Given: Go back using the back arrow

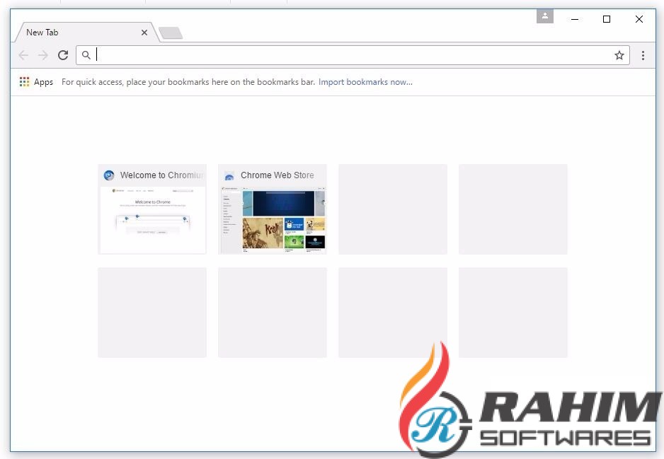Looking at the screenshot, I should tap(23, 55).
